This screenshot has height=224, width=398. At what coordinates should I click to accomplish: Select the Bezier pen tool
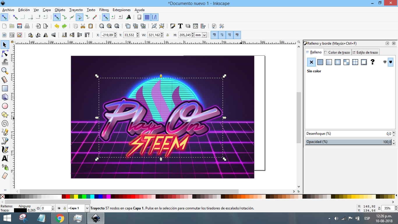point(5,141)
